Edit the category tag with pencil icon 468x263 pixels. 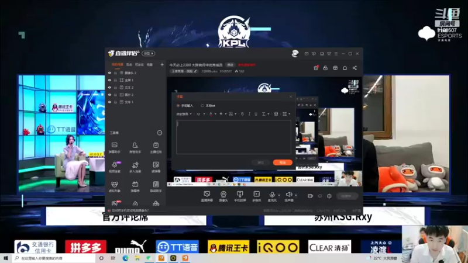[x=184, y=71]
